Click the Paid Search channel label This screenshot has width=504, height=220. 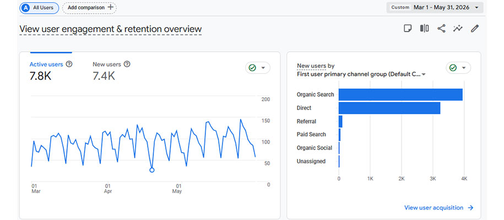(311, 135)
